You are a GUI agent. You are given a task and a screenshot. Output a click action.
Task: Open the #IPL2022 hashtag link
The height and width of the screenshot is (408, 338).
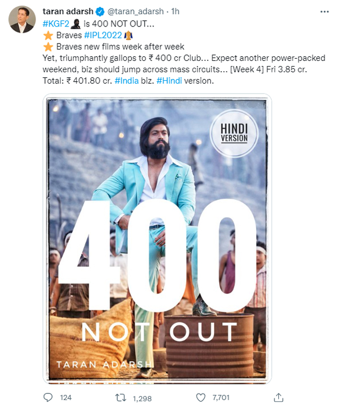pyautogui.click(x=103, y=35)
